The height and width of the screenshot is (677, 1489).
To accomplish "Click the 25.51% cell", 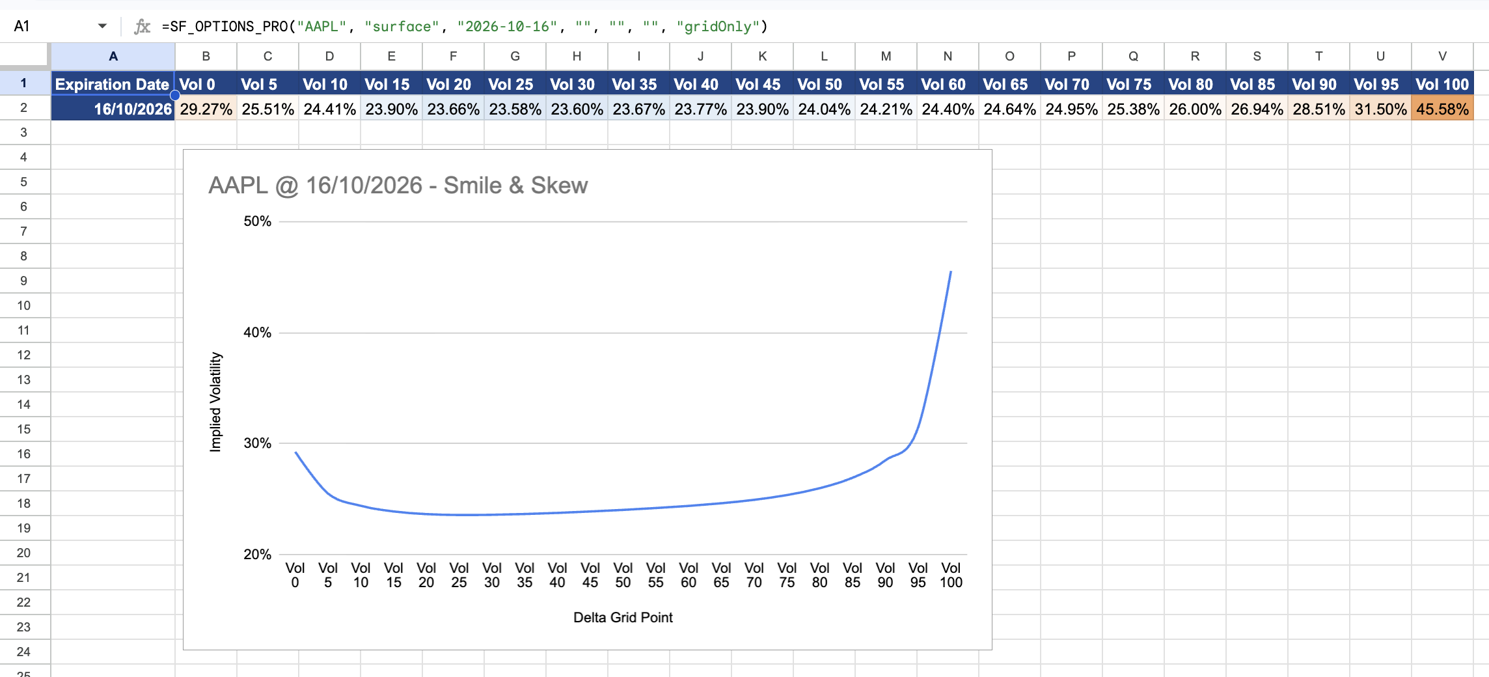I will click(x=267, y=108).
